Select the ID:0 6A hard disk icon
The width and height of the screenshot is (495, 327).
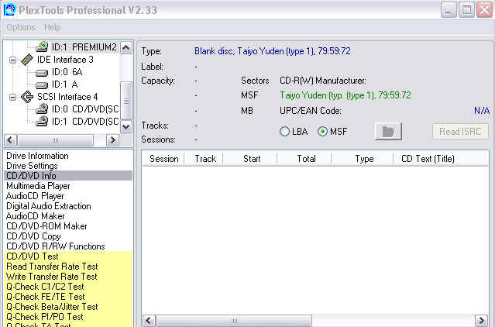point(42,73)
